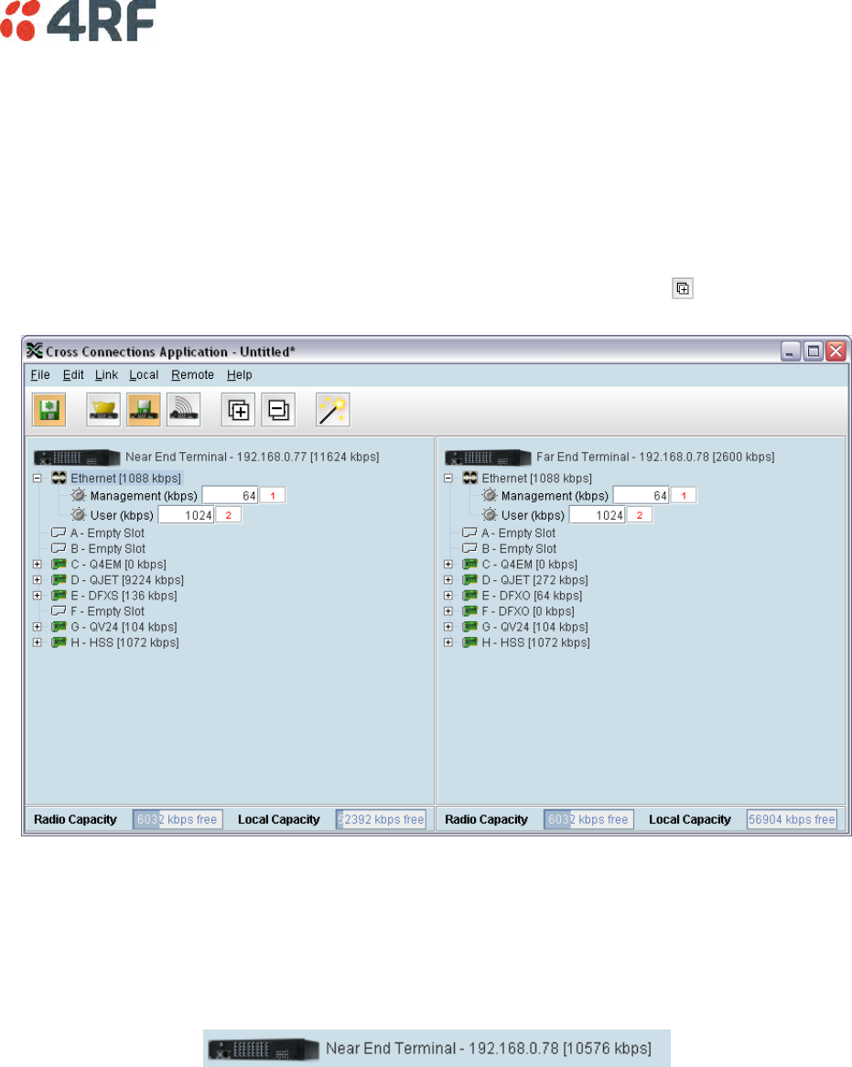Click the Cross Connections title bar icon
This screenshot has width=852, height=1067.
(x=35, y=351)
